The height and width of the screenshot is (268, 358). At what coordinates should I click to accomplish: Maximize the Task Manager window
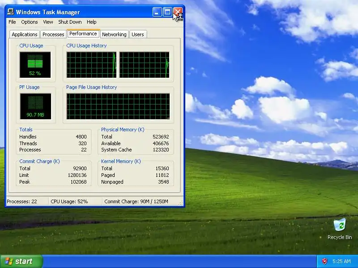(167, 12)
